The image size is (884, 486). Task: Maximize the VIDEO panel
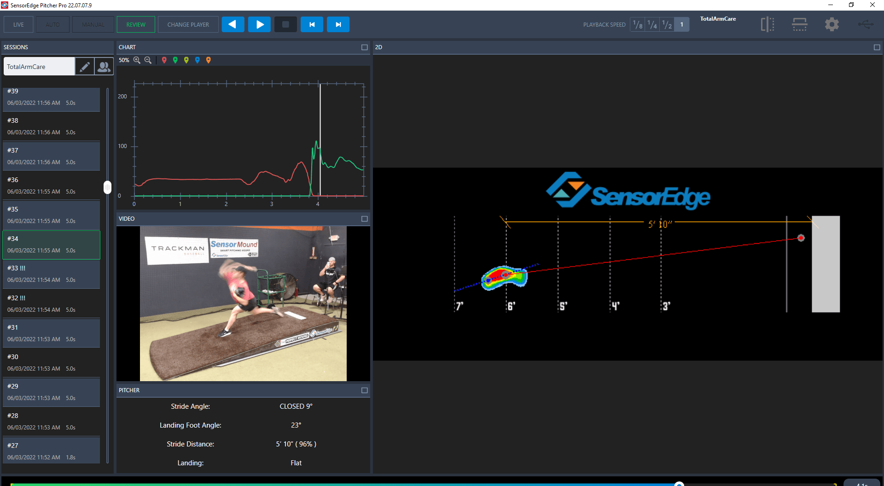[364, 219]
